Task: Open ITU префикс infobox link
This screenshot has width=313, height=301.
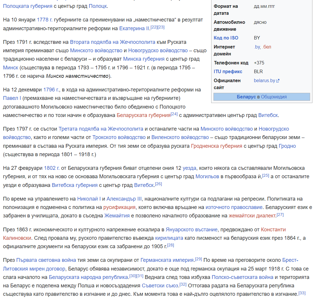Action: coord(228,71)
